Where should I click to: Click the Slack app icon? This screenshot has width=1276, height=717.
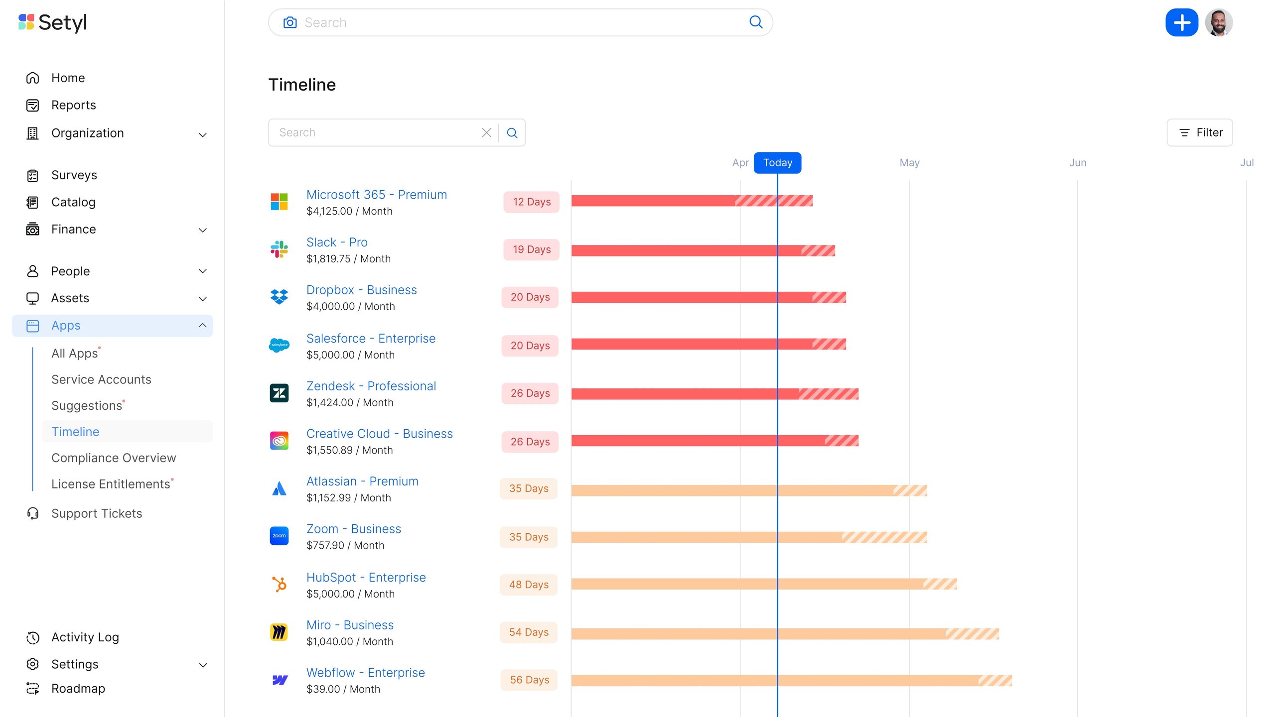pos(279,249)
